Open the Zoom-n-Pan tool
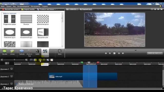This screenshot has width=164, height=92. (x=29, y=53)
